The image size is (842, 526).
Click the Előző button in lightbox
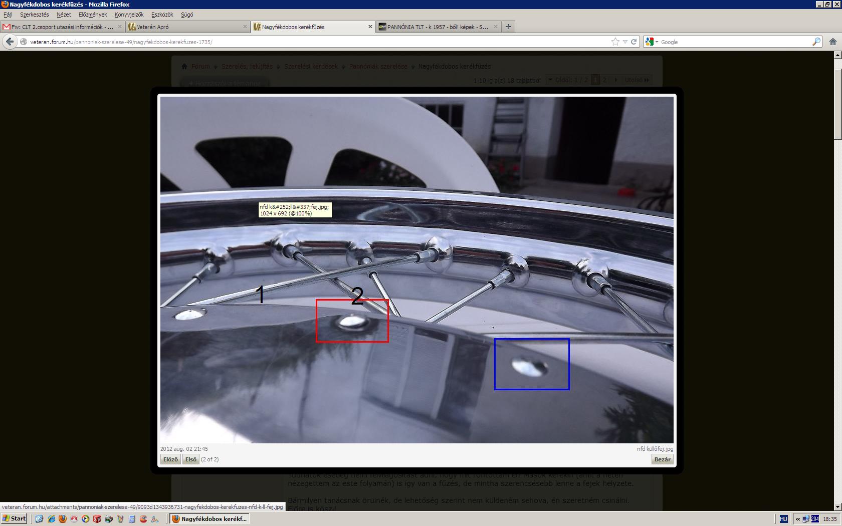point(170,459)
